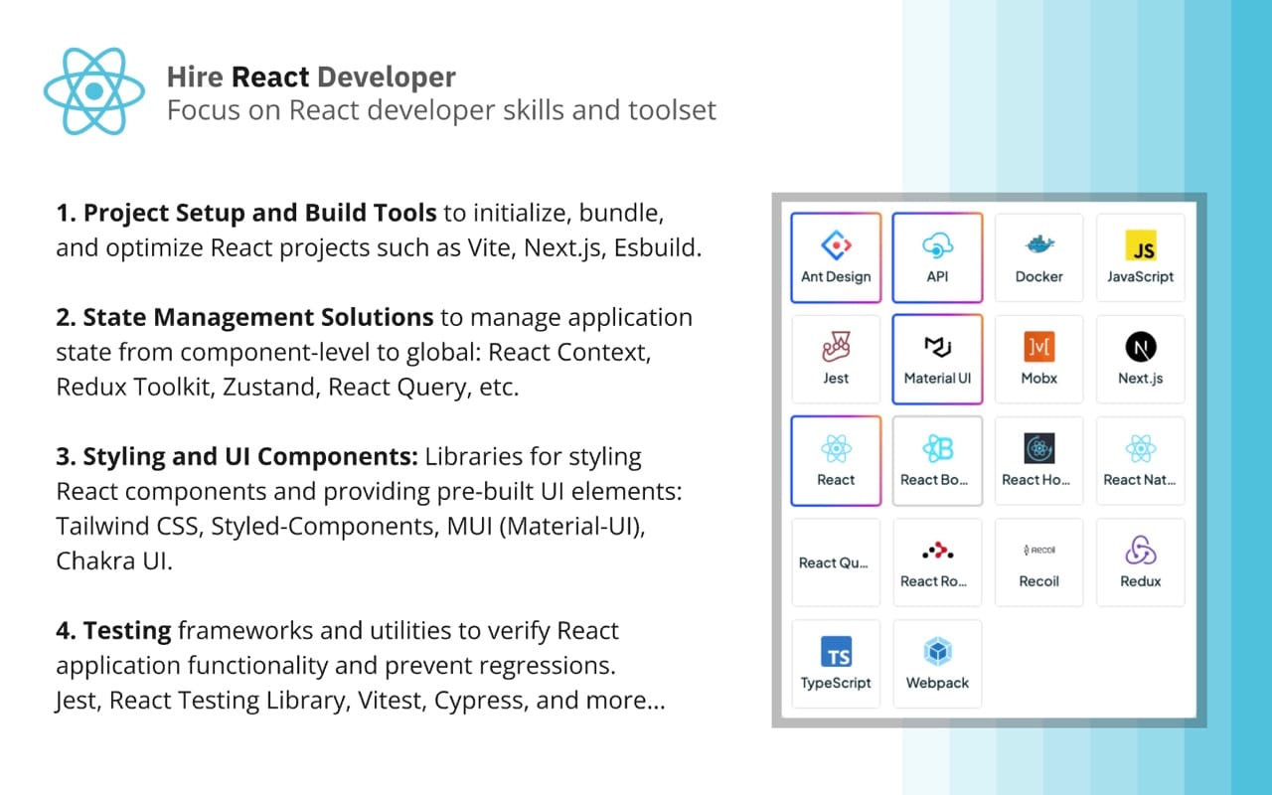The image size is (1272, 795).
Task: Select the Ant Design icon
Action: pos(836,245)
